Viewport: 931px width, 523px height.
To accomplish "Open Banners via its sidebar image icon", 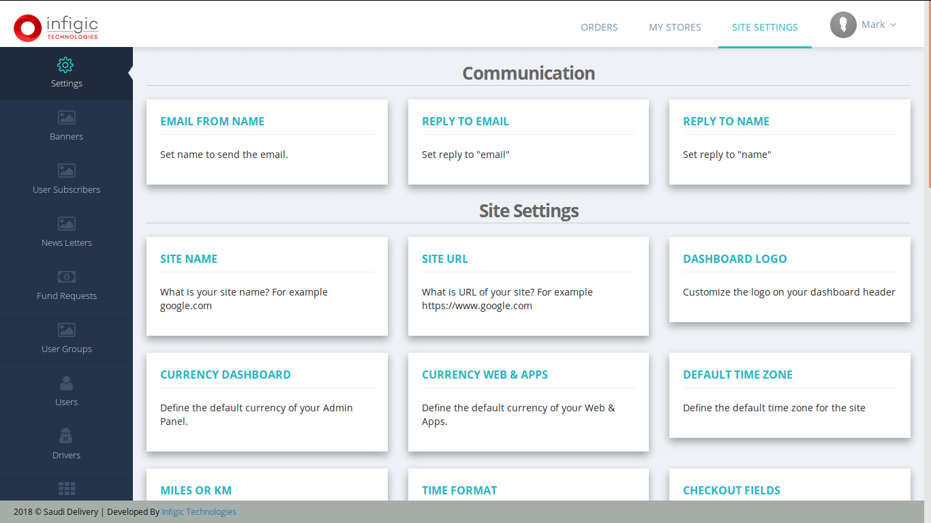I will pos(66,118).
